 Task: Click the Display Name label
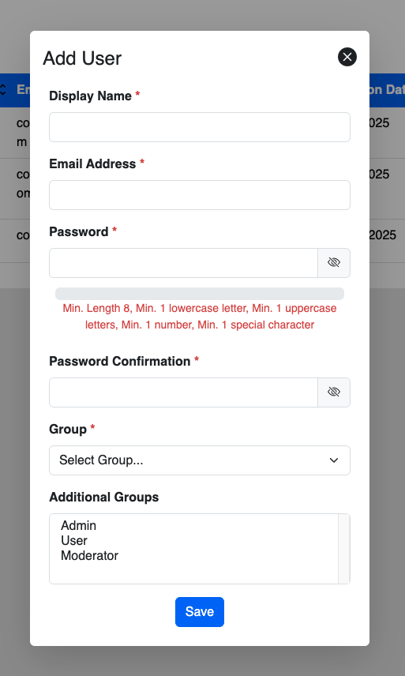coord(90,96)
